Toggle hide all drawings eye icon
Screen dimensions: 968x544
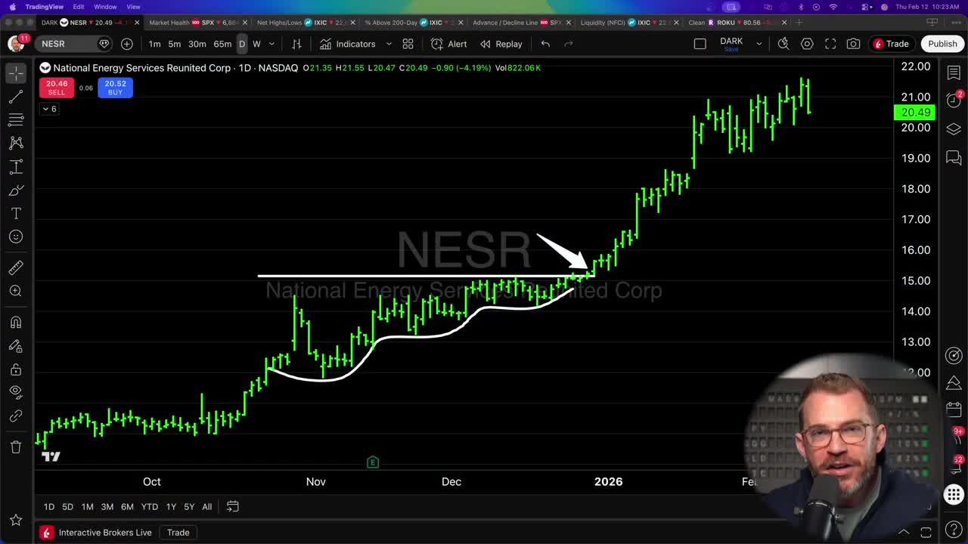[x=16, y=392]
